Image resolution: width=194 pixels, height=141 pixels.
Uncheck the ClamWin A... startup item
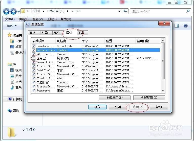tap(34, 78)
